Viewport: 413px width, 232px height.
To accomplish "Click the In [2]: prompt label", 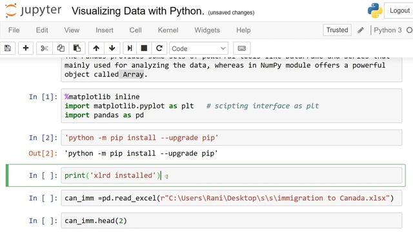I will pyautogui.click(x=43, y=137).
